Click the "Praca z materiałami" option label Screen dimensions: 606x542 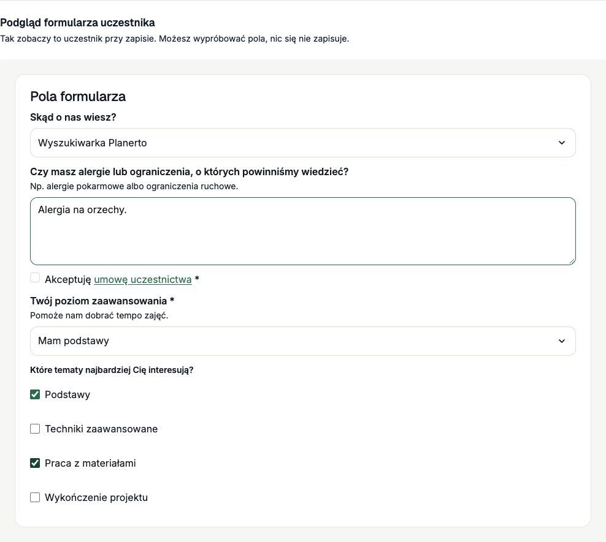click(x=90, y=464)
